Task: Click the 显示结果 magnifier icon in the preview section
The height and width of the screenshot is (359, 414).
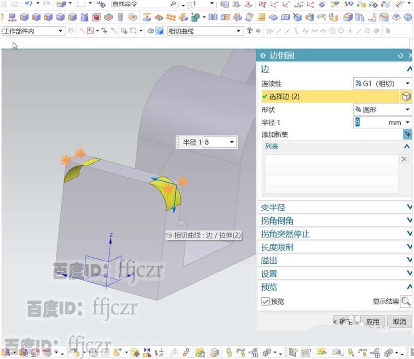Action: pyautogui.click(x=406, y=301)
